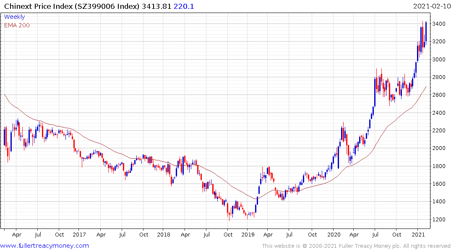451x252 pixels.
Task: Click the 1600 price axis label
Action: click(439, 184)
